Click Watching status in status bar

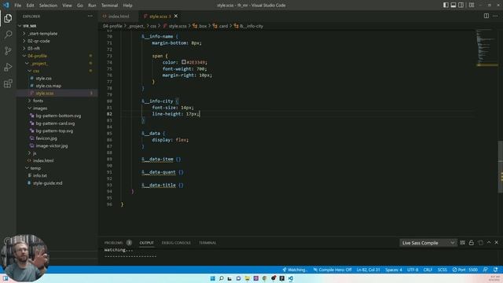[x=295, y=270]
